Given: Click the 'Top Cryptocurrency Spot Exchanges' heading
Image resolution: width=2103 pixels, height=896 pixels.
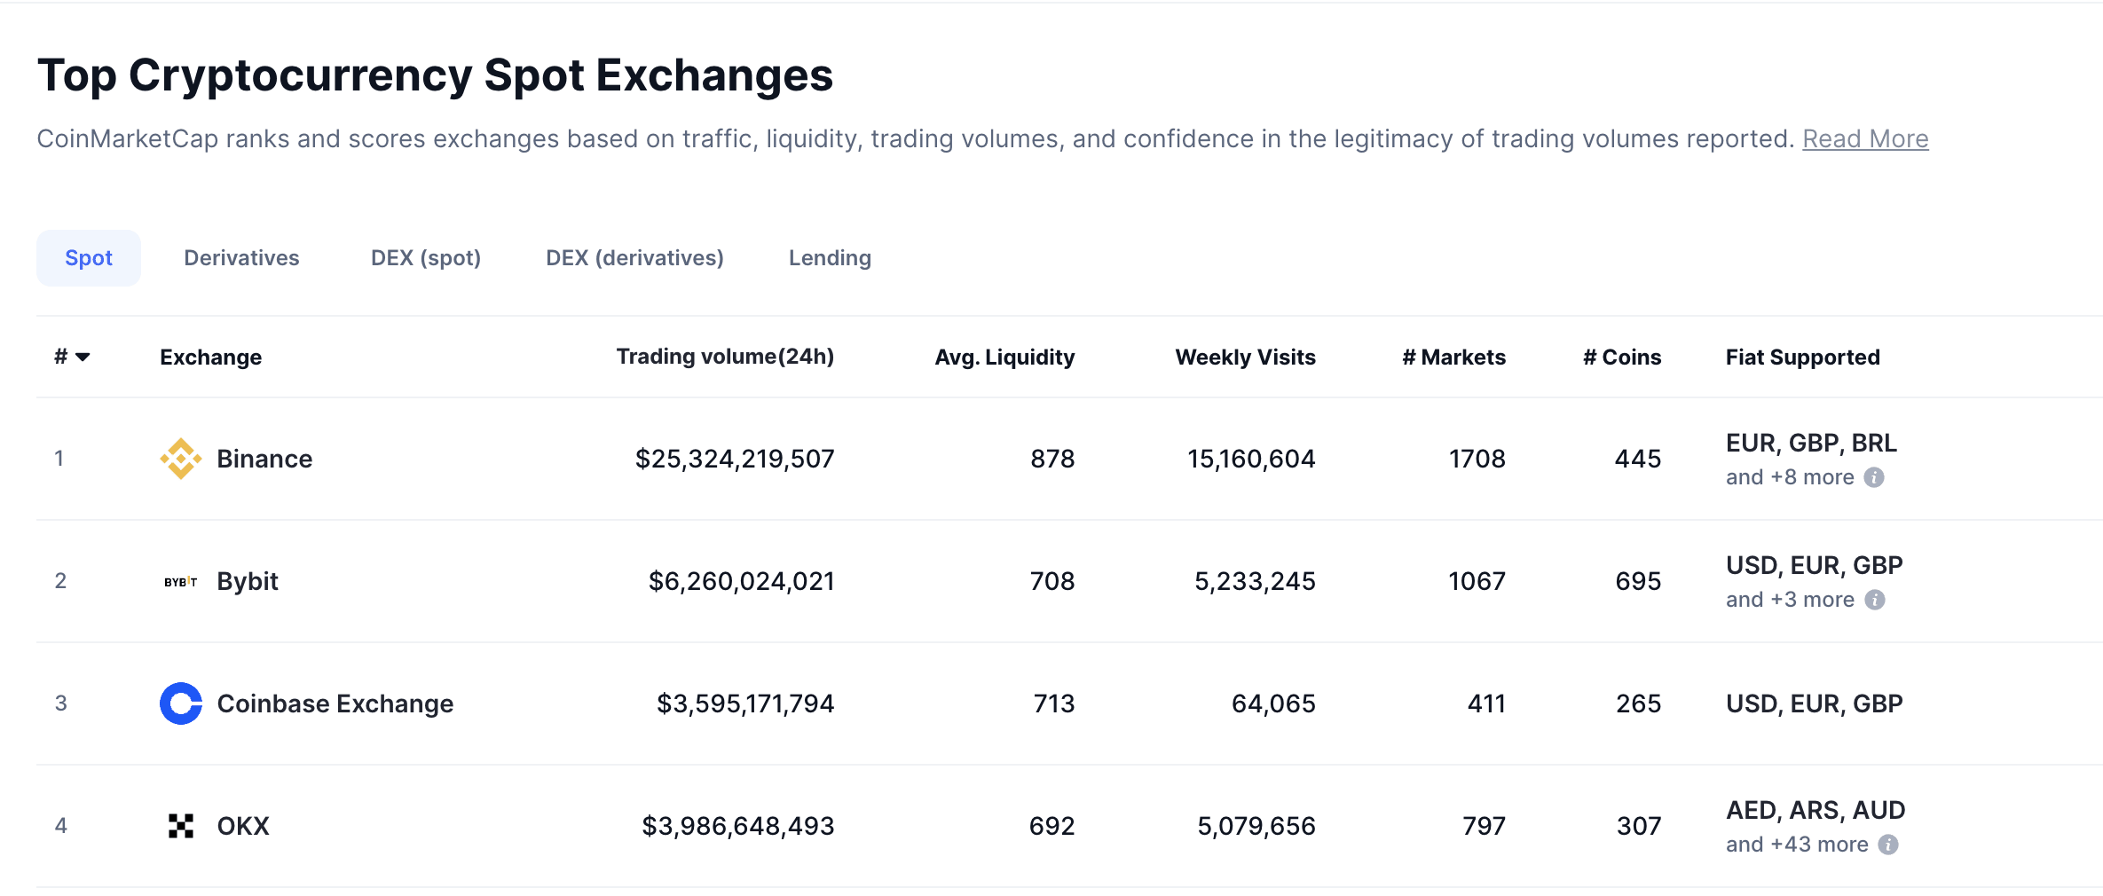Looking at the screenshot, I should [435, 75].
